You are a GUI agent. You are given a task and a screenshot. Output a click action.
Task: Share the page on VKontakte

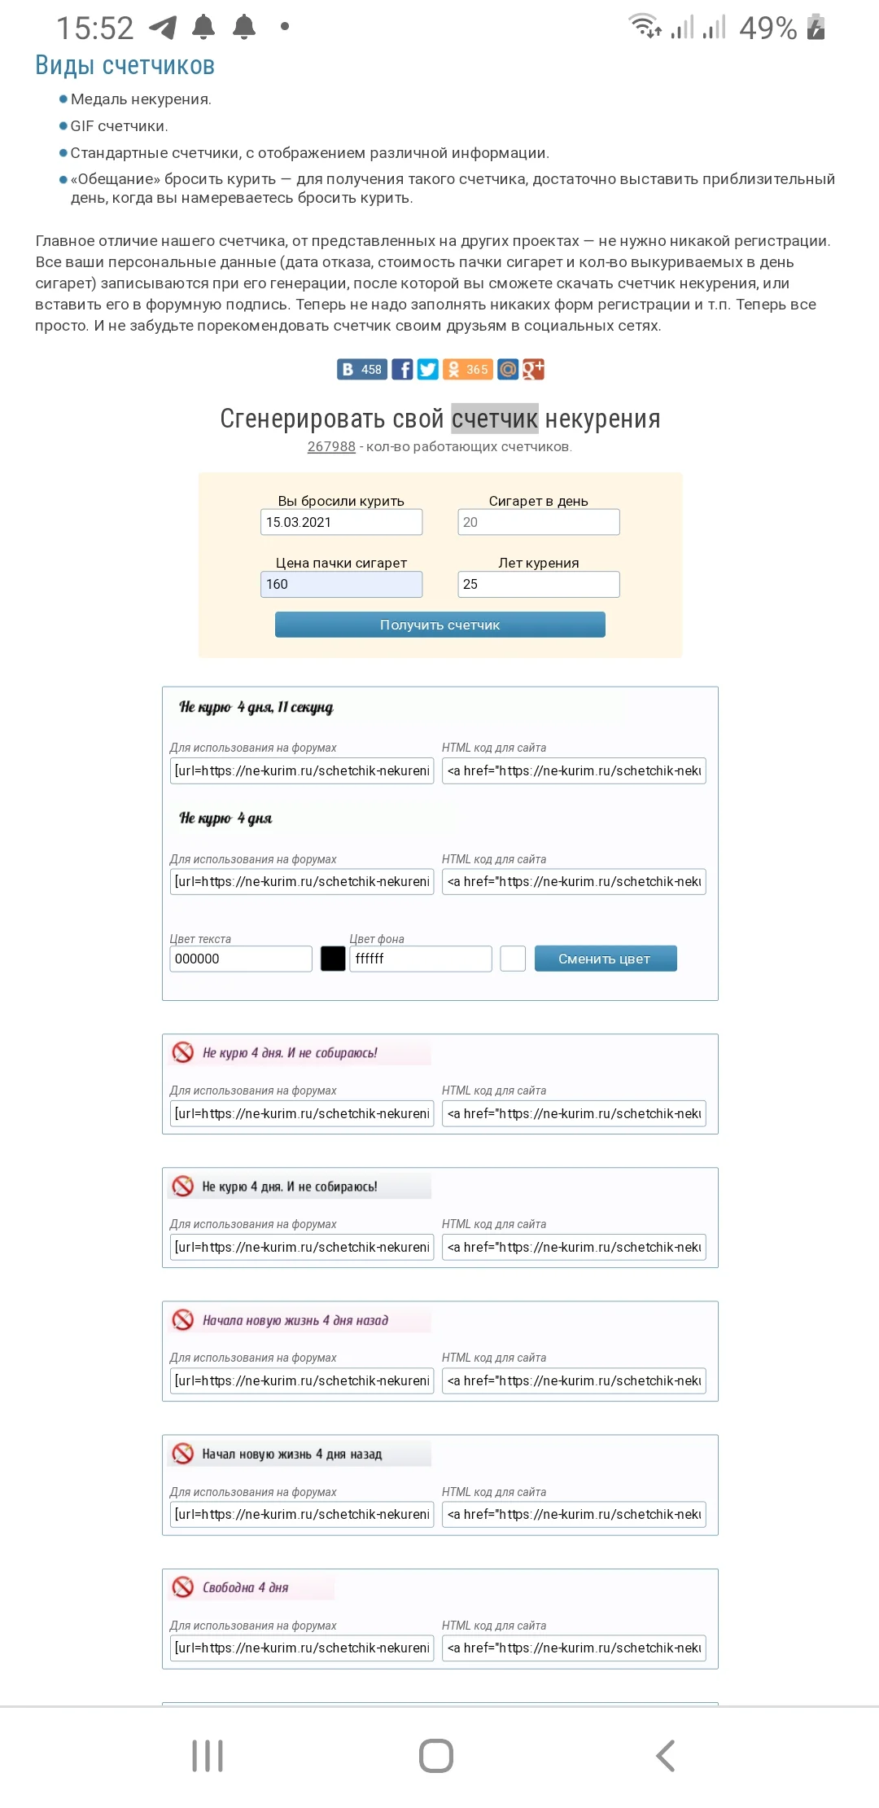(x=361, y=370)
